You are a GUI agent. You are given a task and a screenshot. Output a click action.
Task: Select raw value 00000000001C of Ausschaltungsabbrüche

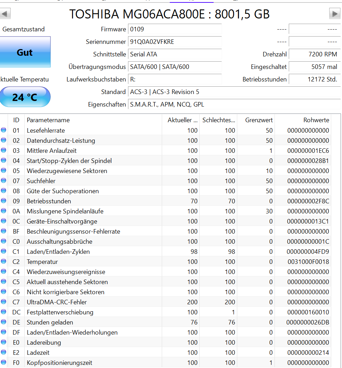[308, 241]
